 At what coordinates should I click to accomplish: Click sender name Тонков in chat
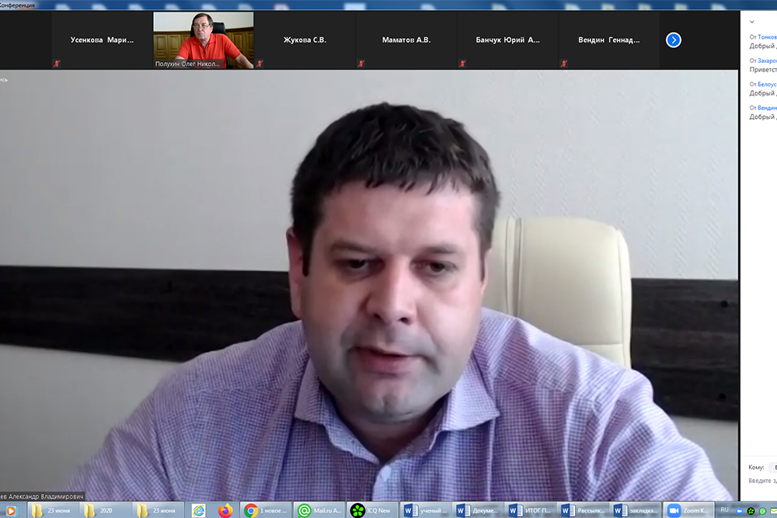[x=767, y=37]
